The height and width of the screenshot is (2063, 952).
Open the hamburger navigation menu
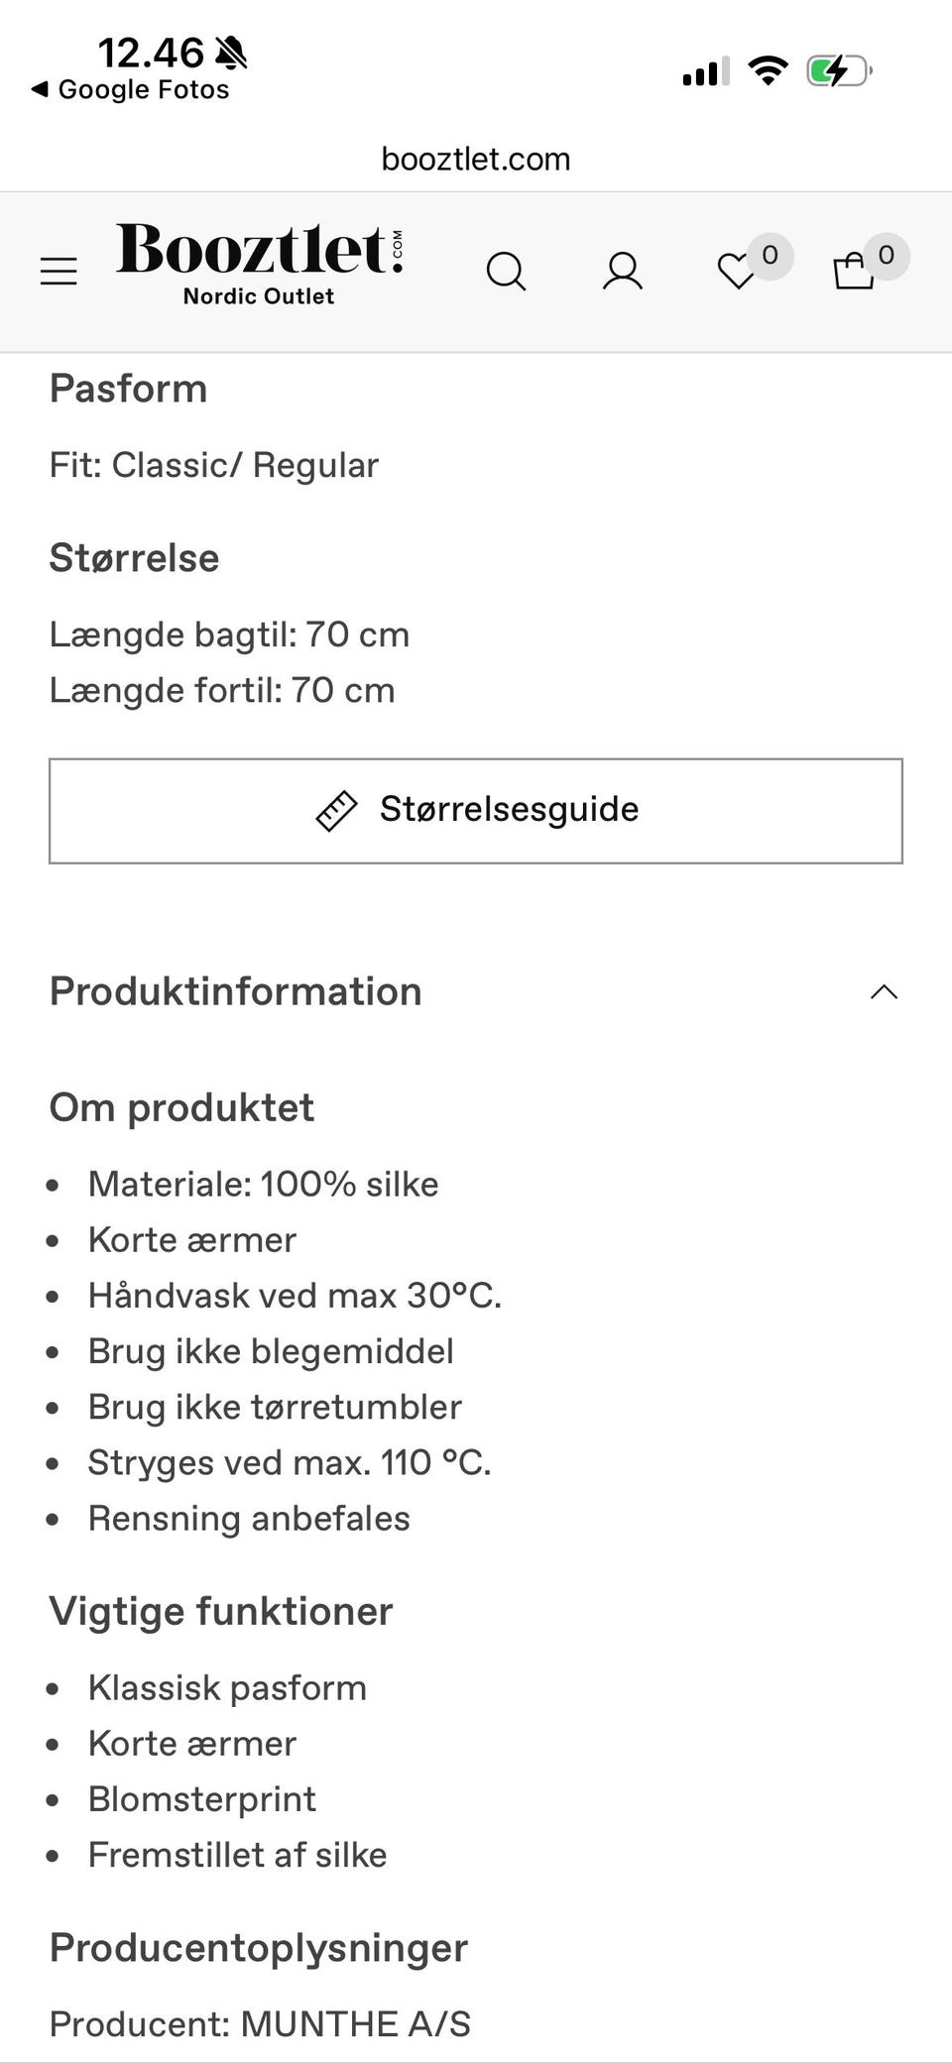click(x=59, y=271)
